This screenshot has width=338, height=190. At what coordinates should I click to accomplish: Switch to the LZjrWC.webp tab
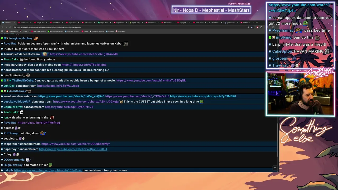135,23
